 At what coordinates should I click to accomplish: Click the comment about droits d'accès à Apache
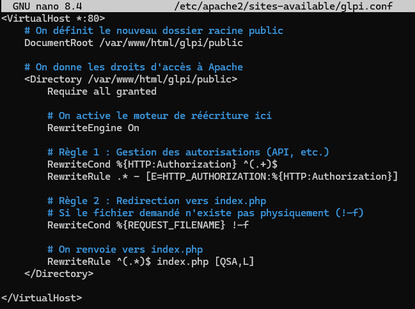click(133, 67)
